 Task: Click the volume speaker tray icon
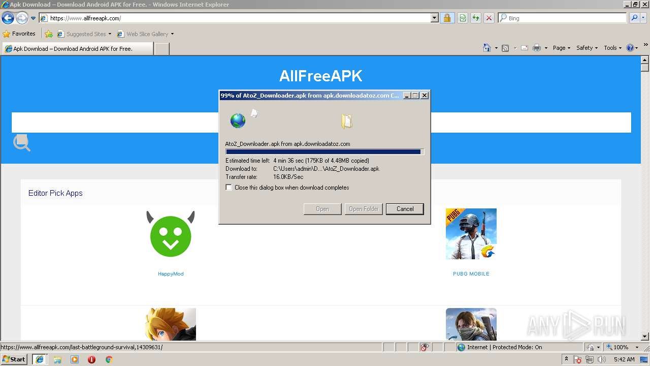click(601, 359)
